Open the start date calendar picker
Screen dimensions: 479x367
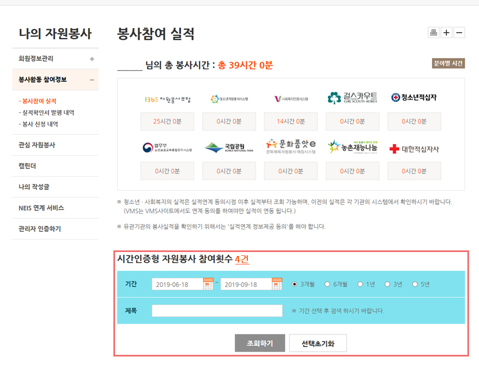(208, 284)
